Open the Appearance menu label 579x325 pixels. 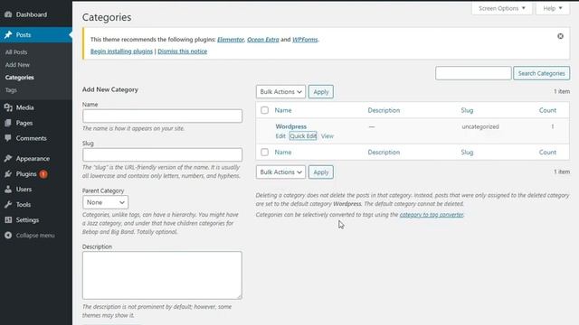coord(33,159)
